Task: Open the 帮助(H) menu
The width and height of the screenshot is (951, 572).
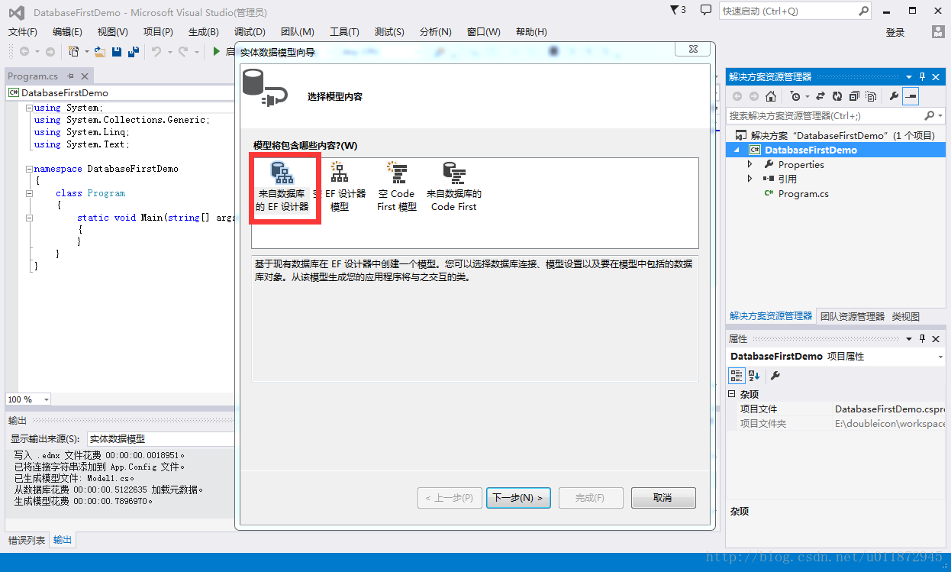Action: tap(531, 32)
